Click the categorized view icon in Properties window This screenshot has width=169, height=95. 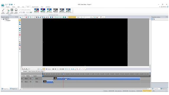tap(152, 19)
